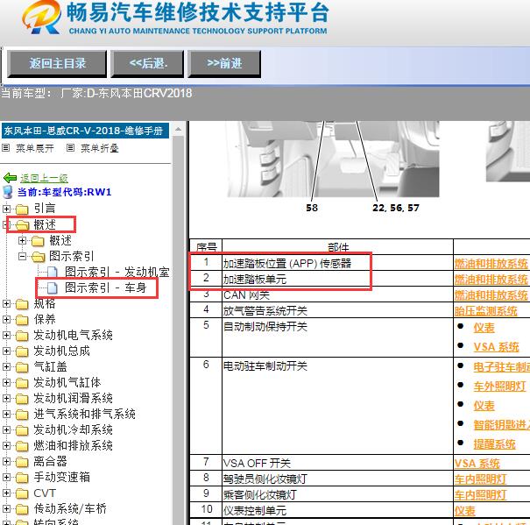The image size is (530, 525).
Task: Expand the 引言 tree node
Action: pos(6,209)
